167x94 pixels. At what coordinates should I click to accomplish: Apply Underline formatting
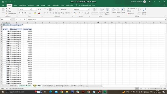coord(25,13)
